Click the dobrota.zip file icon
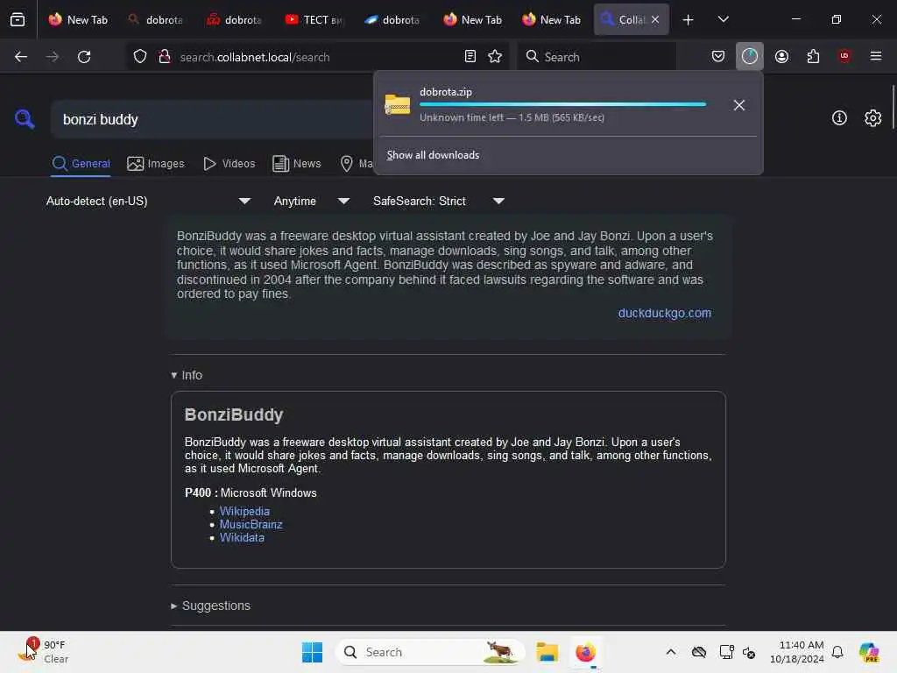Viewport: 897px width, 673px height. (x=398, y=105)
